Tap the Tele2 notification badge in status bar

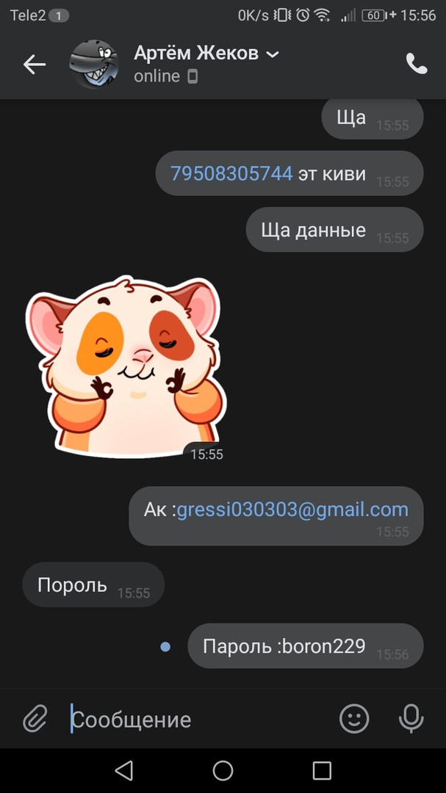coord(59,15)
